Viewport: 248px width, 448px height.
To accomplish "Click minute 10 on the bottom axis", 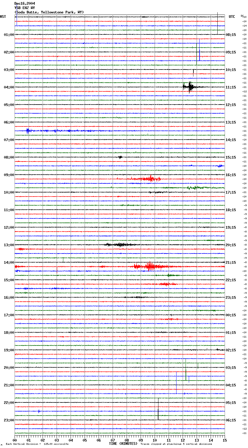I will point(155,440).
